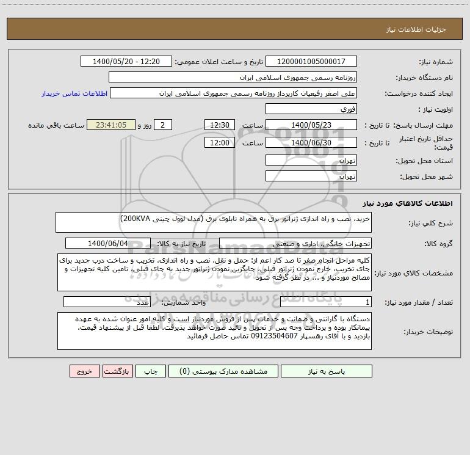Click the price validity date 1400/06/30
This screenshot has height=455, width=470.
click(311, 142)
